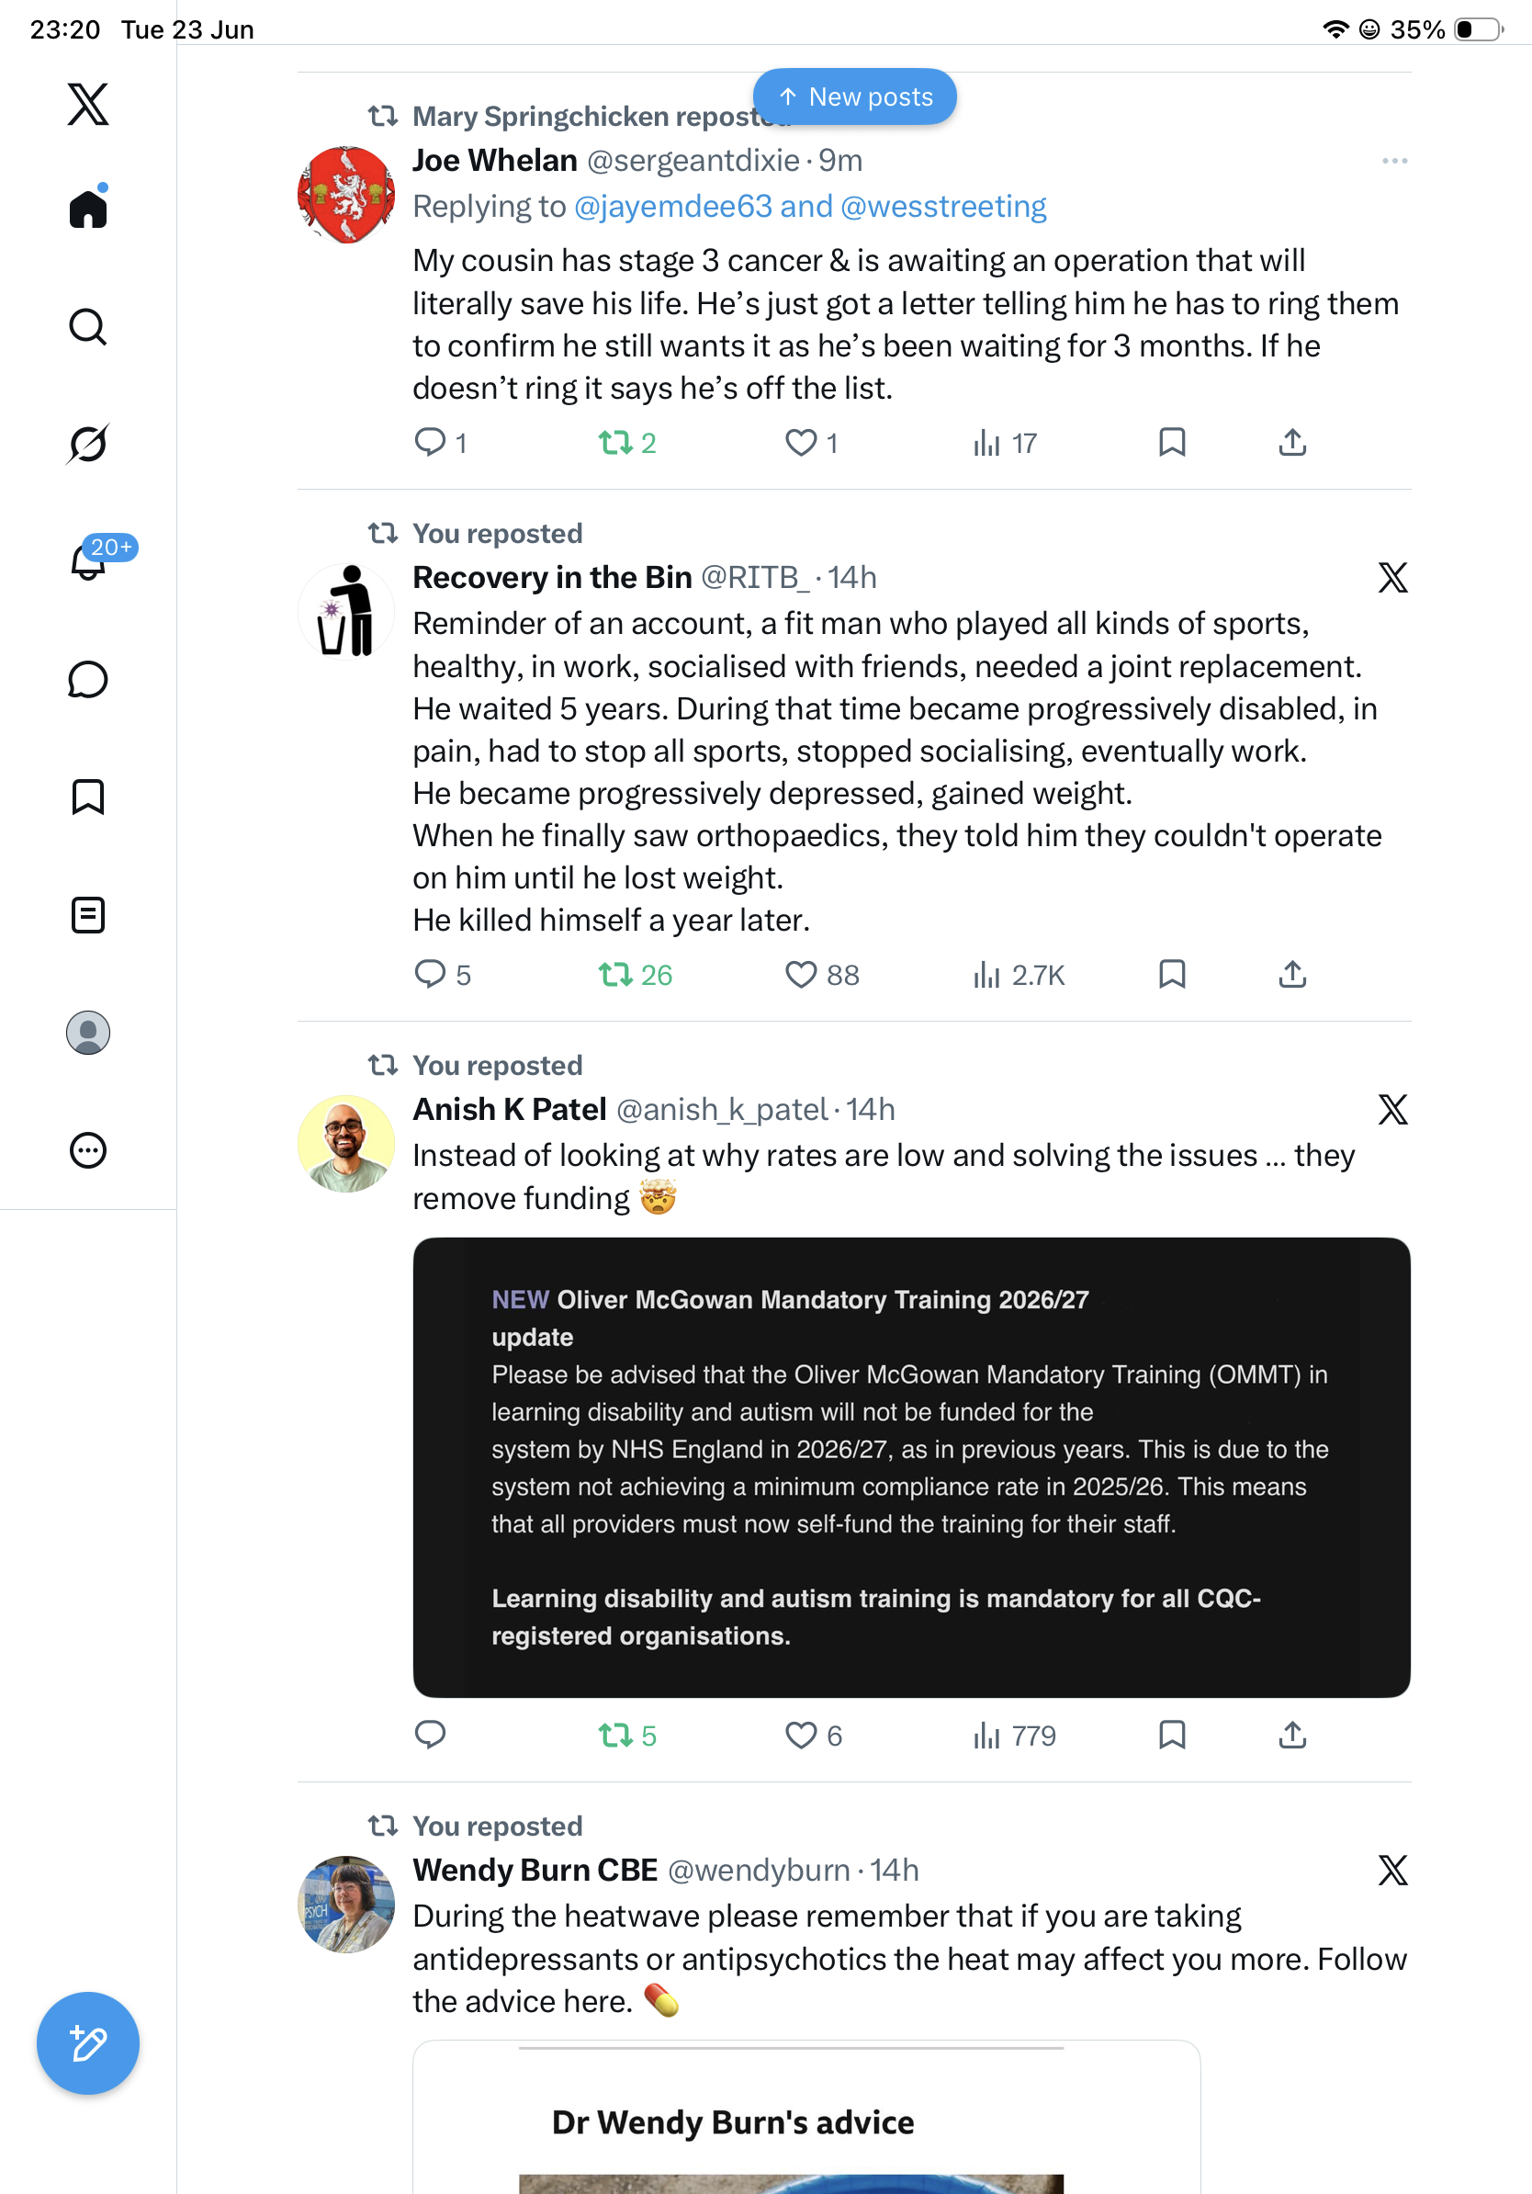The image size is (1532, 2194).
Task: Open Grok actions on Wendy Burn's post
Action: [x=1393, y=1870]
